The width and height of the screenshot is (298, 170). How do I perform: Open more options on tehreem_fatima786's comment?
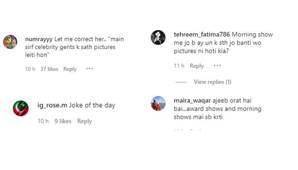[x=217, y=66]
